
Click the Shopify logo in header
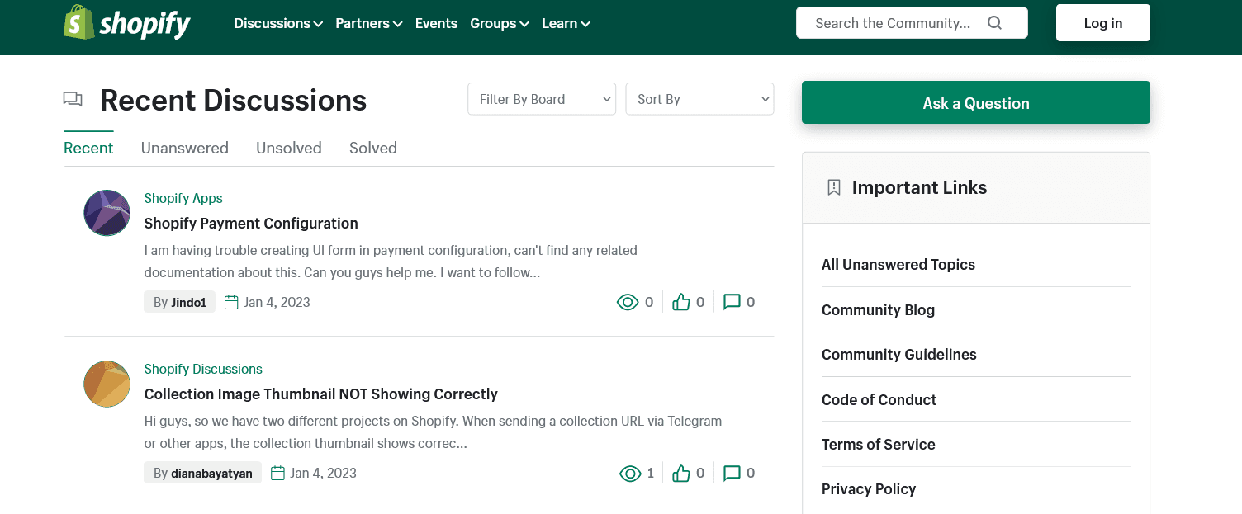126,23
